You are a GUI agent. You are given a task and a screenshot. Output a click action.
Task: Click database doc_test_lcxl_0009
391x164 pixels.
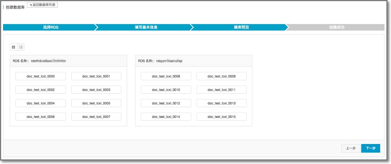pos(222,76)
